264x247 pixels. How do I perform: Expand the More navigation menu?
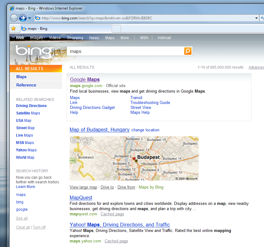tap(125, 38)
